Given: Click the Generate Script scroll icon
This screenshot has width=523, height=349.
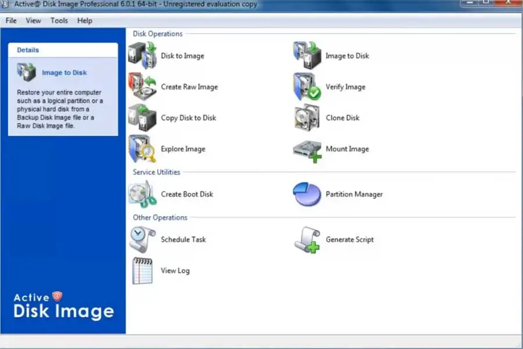Looking at the screenshot, I should click(307, 240).
